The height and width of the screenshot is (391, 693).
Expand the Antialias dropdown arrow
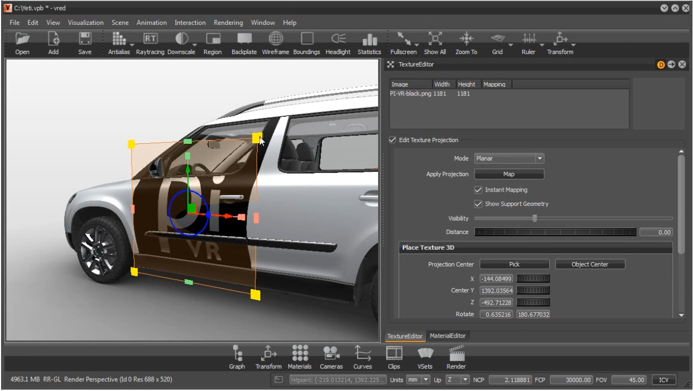click(132, 45)
